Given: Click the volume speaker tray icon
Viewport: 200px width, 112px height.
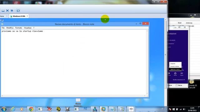Looking at the screenshot, I should (x=184, y=109).
